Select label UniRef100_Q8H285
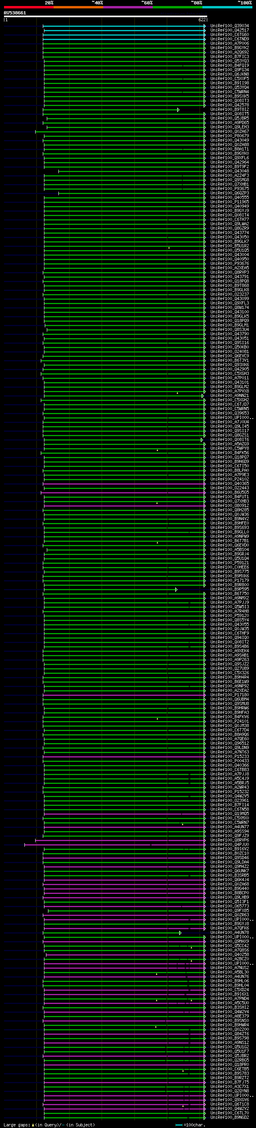The width and height of the screenshot is (256, 1128). 230,510
